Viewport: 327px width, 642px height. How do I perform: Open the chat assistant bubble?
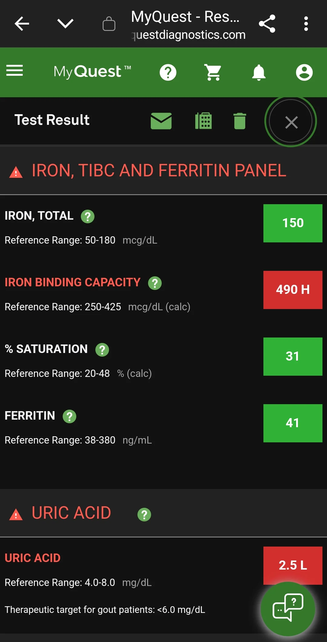[287, 610]
